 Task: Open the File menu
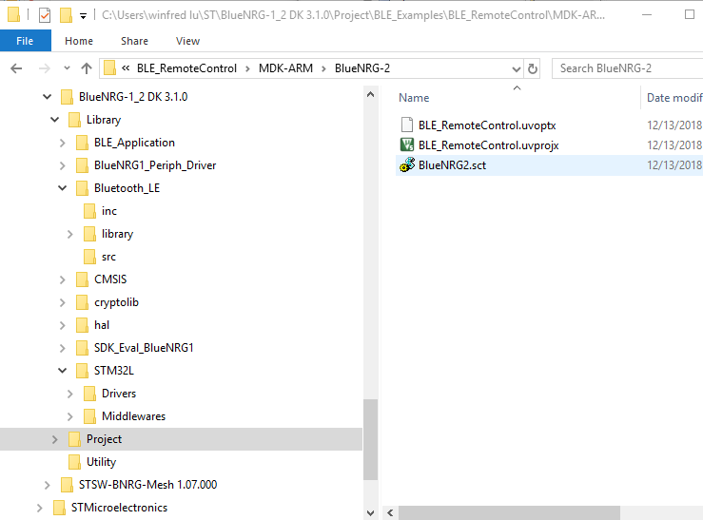coord(25,41)
